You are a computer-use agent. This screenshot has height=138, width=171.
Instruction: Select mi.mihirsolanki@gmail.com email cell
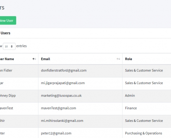80,121
